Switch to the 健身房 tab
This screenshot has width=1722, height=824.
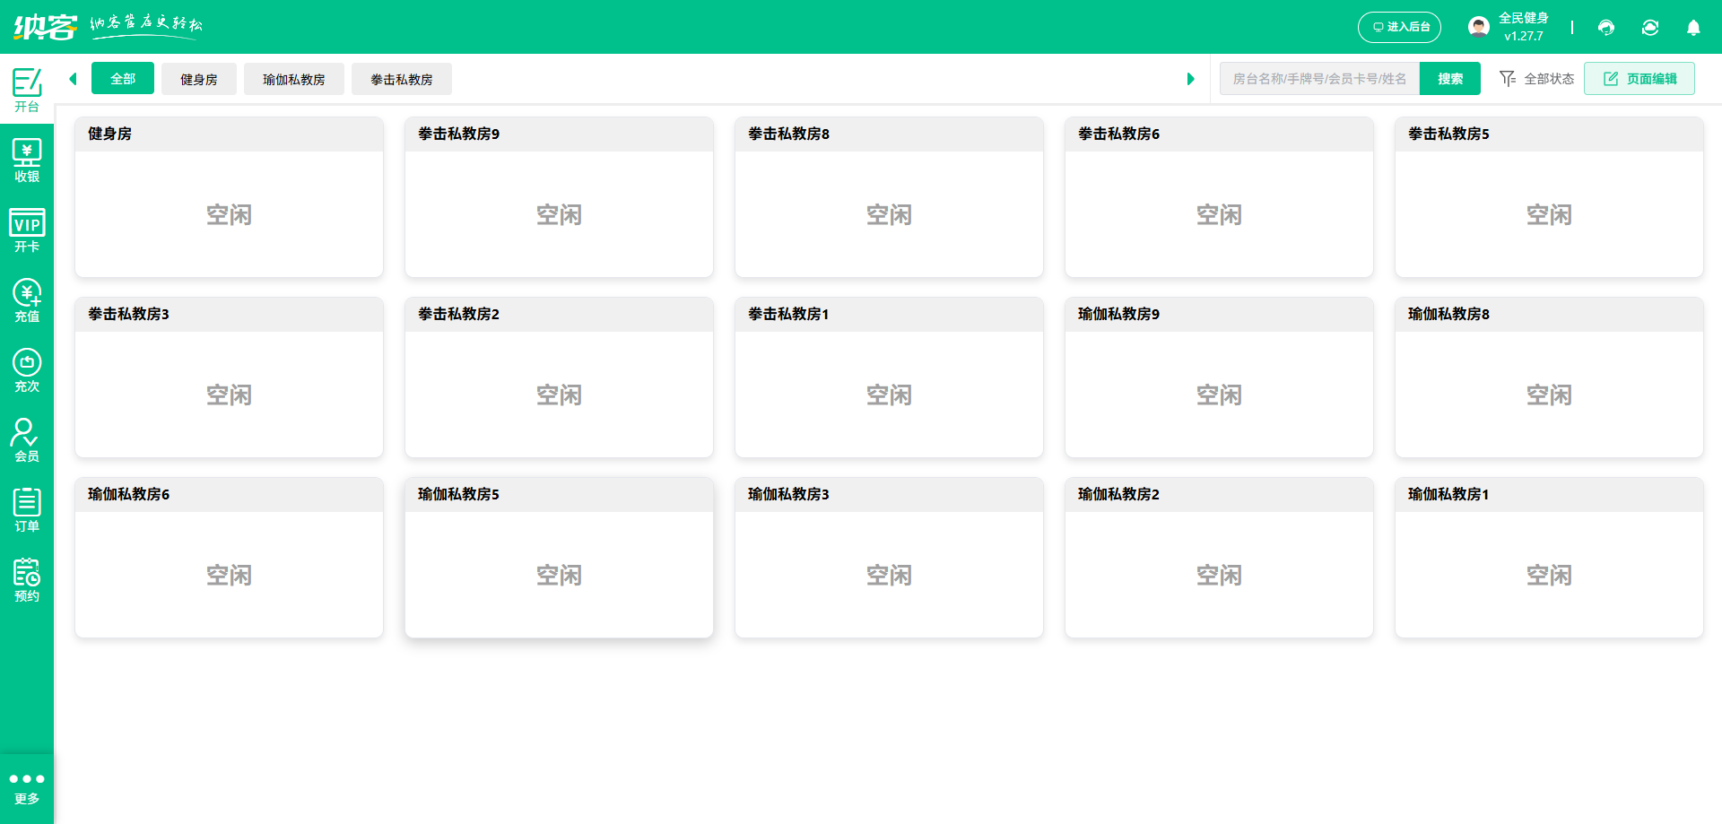tap(198, 79)
